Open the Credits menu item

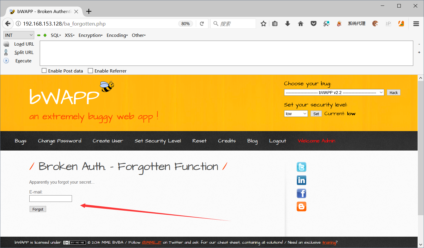tap(227, 141)
